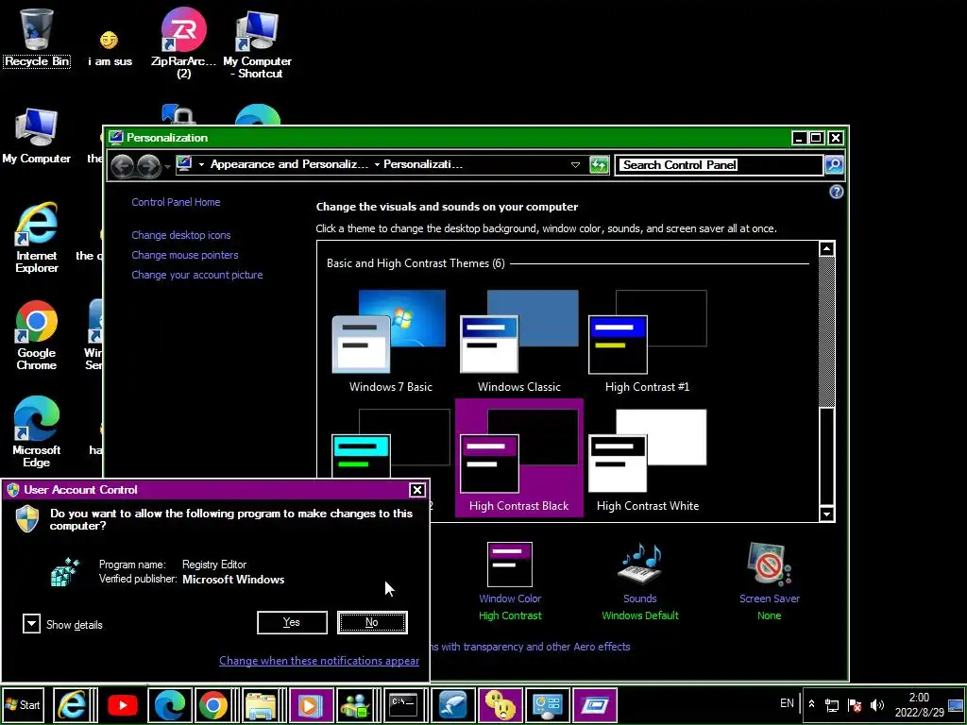The width and height of the screenshot is (967, 725).
Task: Select My Computer - Shortcut desktop icon
Action: pos(257,44)
